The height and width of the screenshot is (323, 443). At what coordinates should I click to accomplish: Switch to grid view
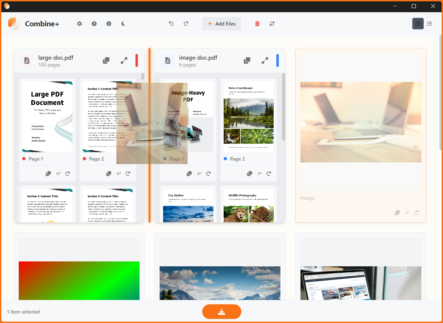[418, 24]
